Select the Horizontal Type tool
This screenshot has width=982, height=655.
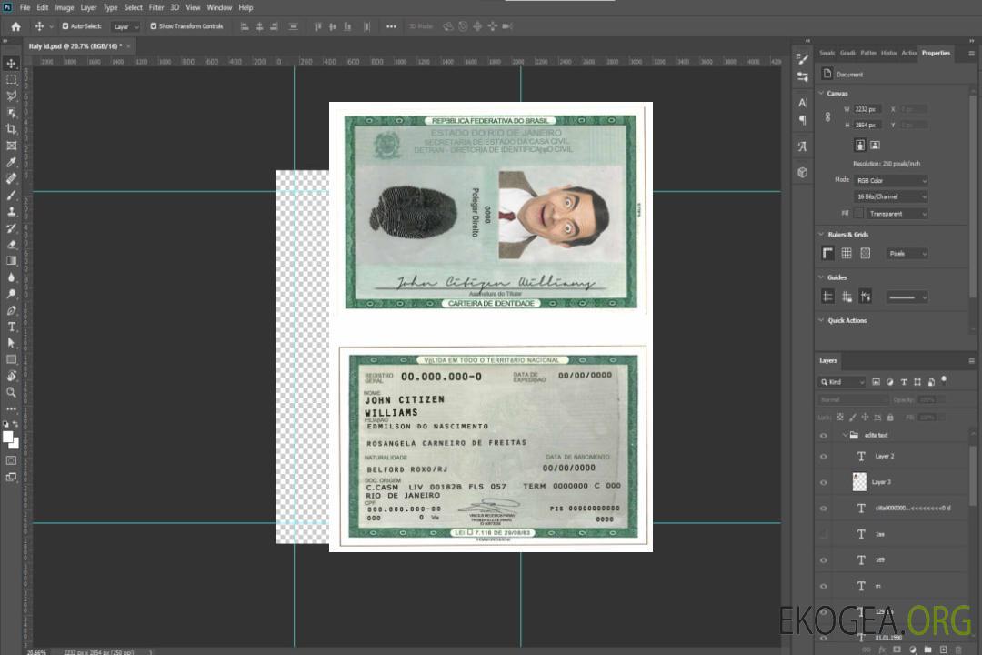click(x=11, y=327)
